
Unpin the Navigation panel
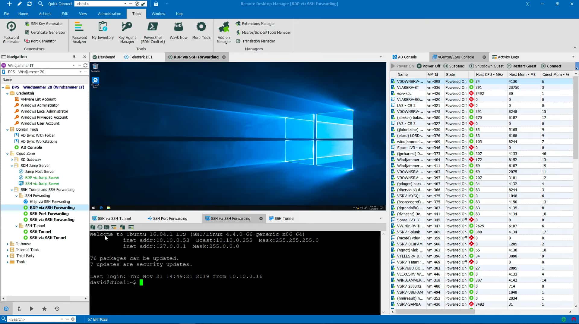[74, 57]
